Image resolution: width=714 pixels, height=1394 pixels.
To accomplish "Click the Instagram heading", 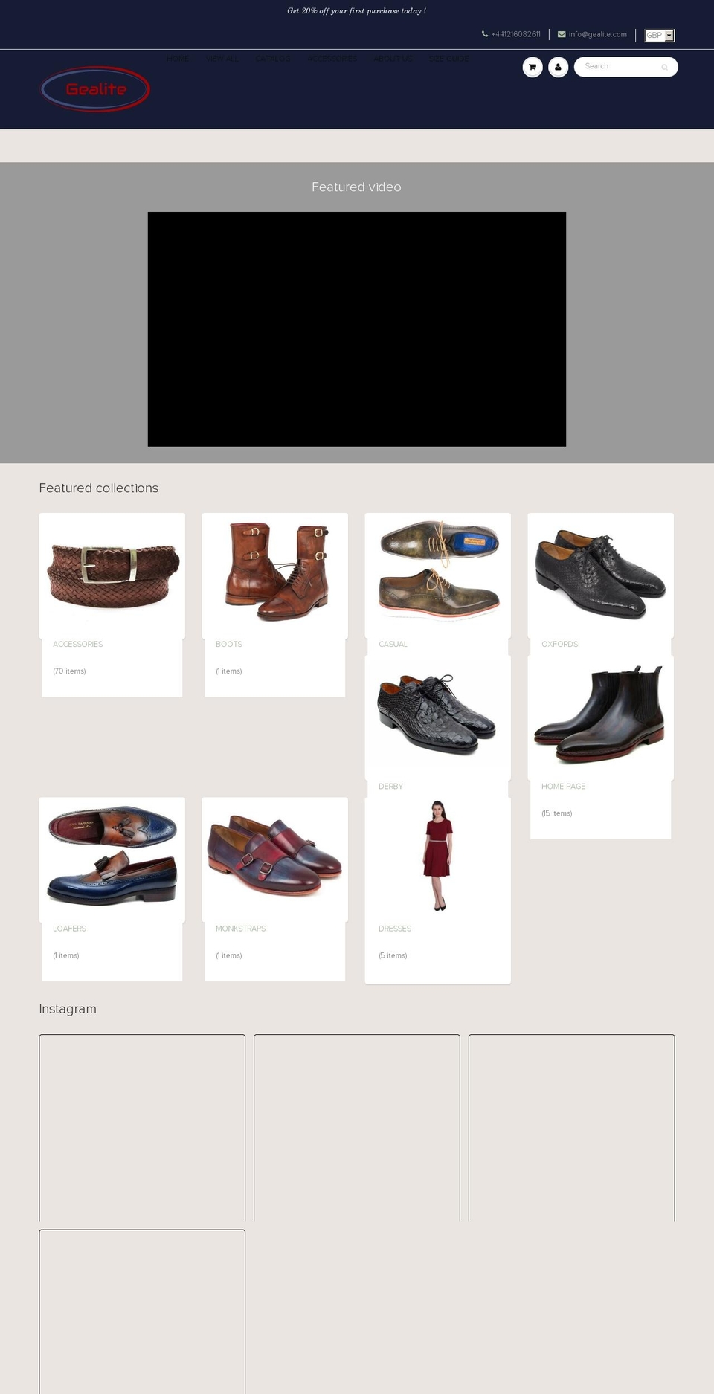I will (68, 1010).
